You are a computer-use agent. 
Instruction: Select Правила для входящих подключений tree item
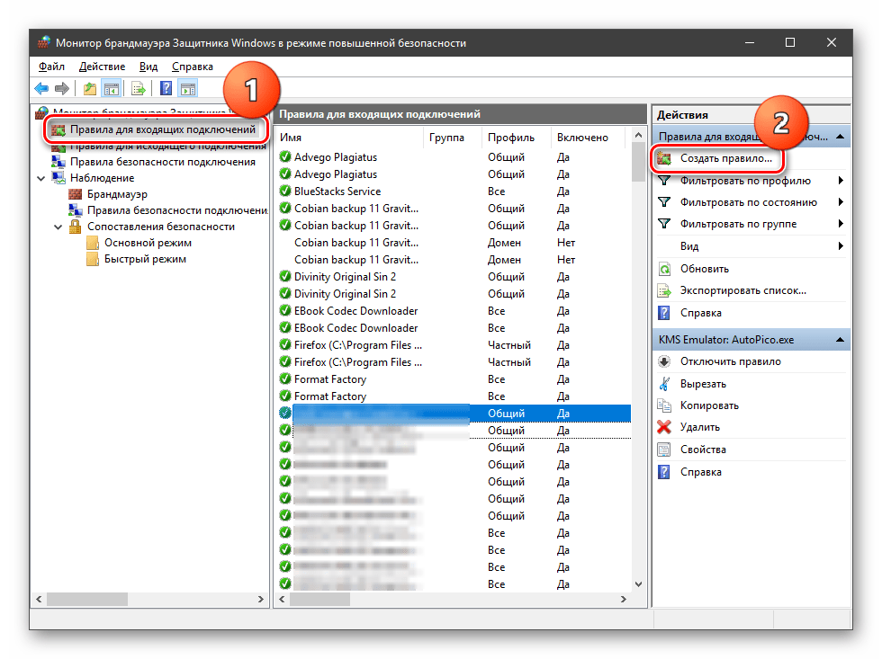pyautogui.click(x=162, y=130)
